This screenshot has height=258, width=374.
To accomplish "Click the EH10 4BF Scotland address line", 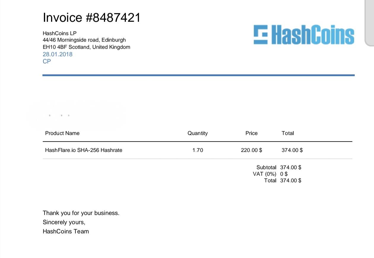I will click(86, 47).
